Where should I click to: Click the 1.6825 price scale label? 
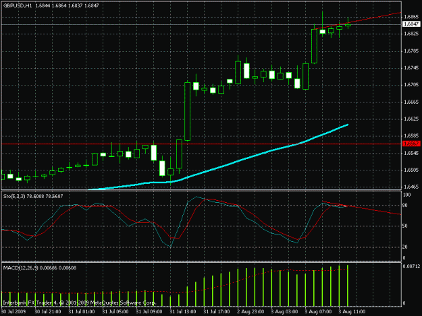[x=411, y=34]
